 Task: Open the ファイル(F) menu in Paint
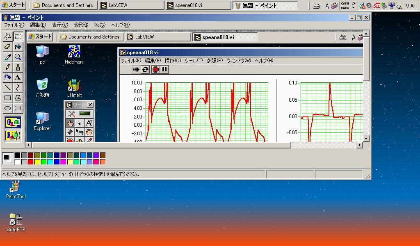click(14, 25)
